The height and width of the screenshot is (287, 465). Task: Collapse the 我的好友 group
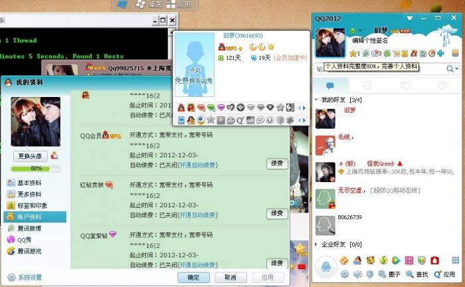[316, 100]
